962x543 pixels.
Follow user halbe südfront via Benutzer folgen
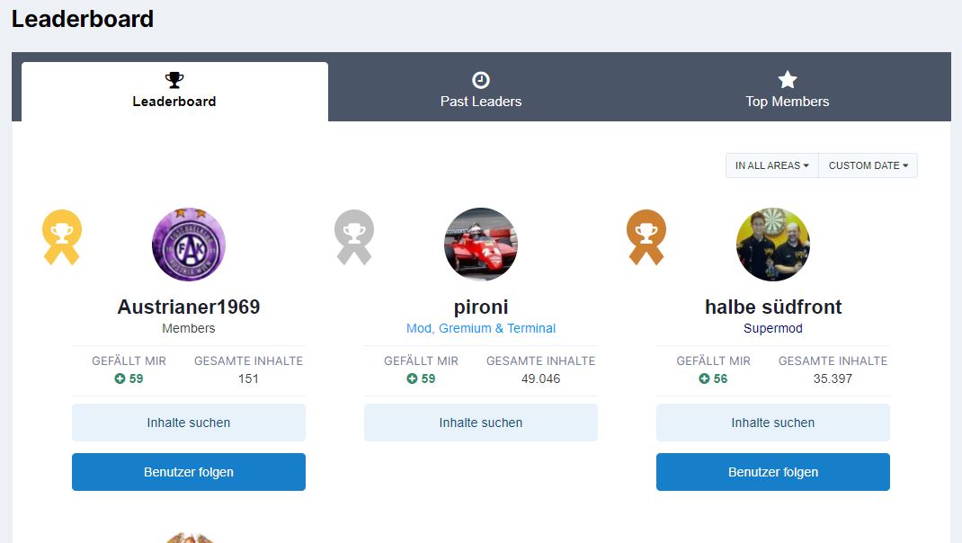(773, 472)
